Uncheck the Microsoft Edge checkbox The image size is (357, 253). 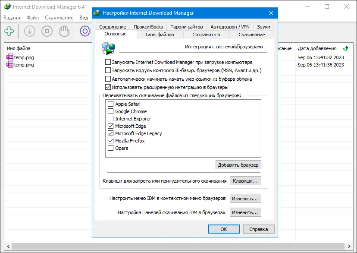[110, 126]
